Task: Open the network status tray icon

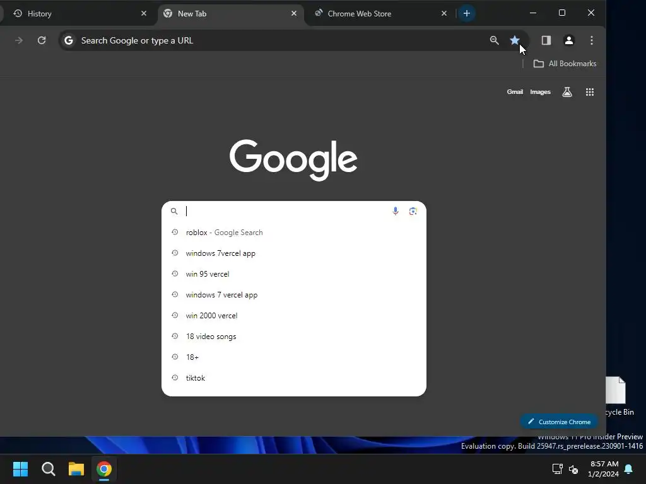Action: [558, 469]
